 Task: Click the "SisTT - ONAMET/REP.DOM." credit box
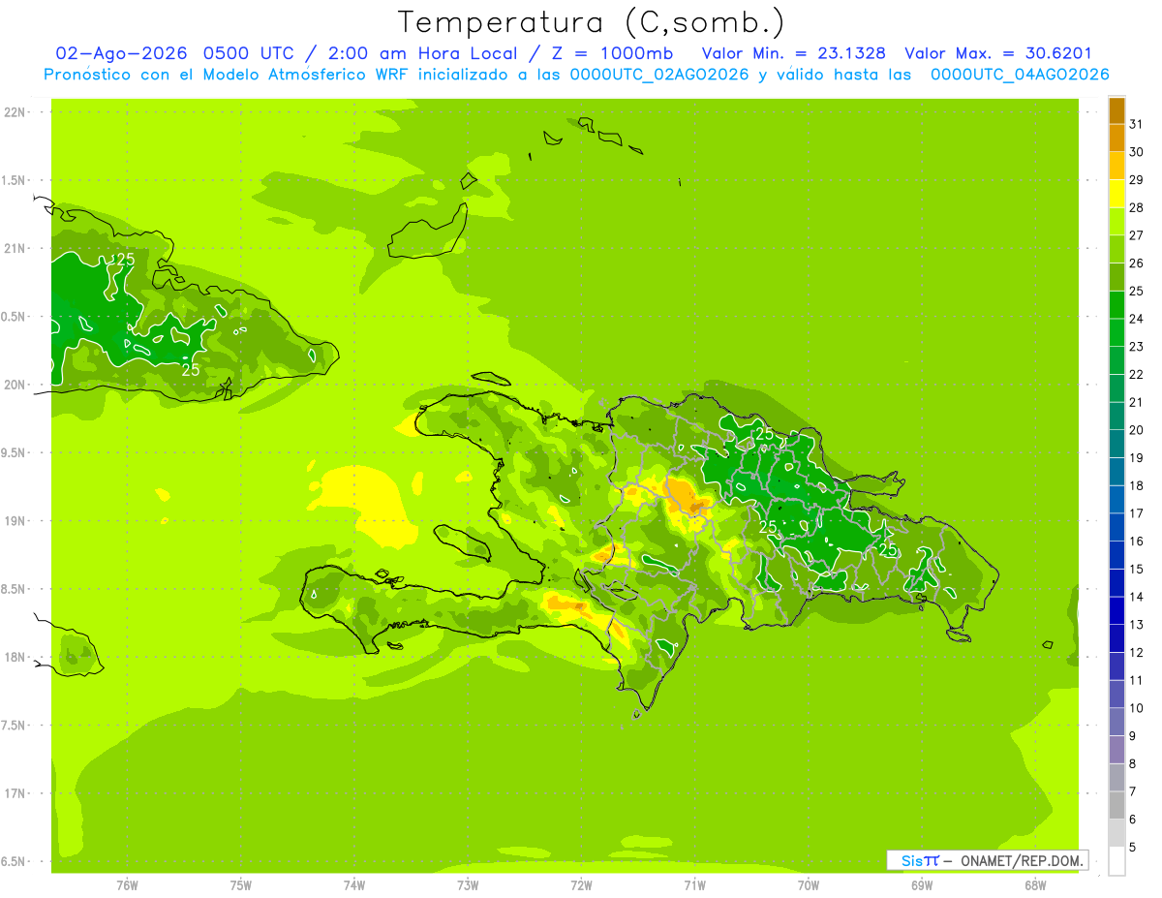click(988, 860)
